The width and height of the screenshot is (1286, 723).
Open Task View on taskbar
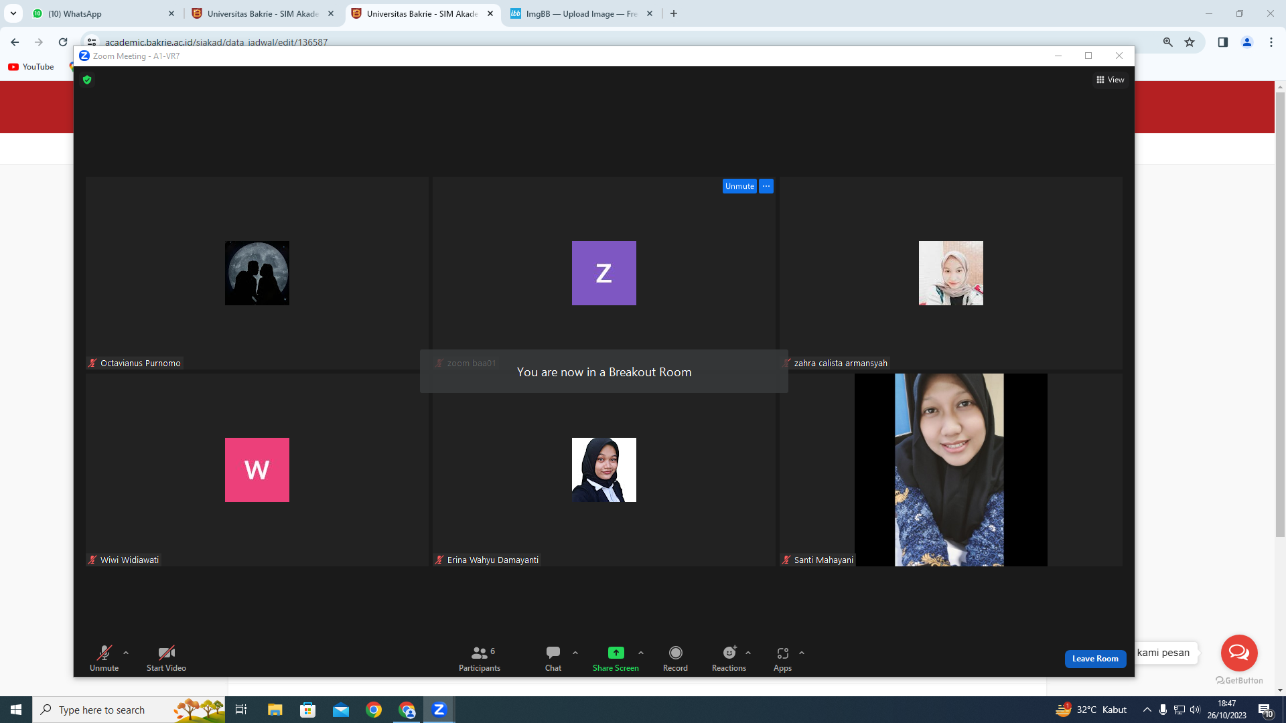coord(241,710)
